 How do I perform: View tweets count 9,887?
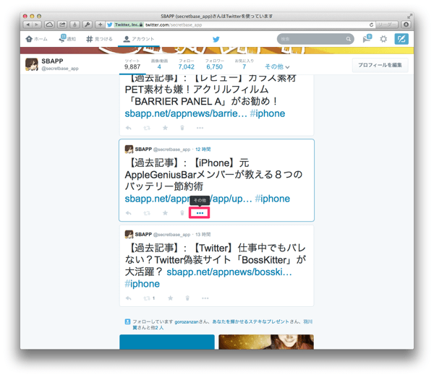[x=132, y=64]
